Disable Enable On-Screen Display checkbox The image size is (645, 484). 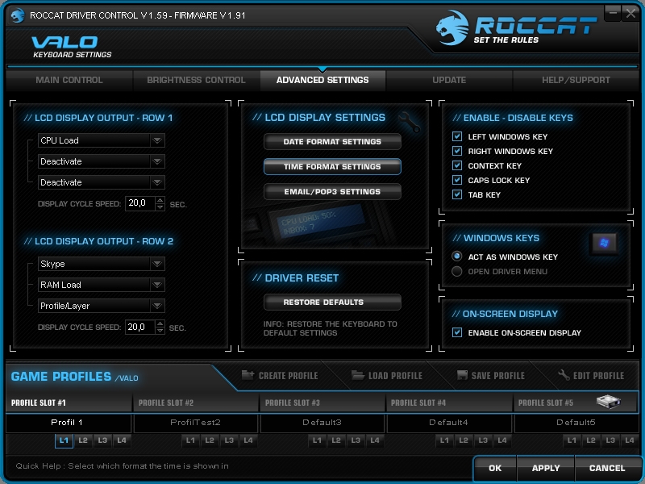click(457, 332)
